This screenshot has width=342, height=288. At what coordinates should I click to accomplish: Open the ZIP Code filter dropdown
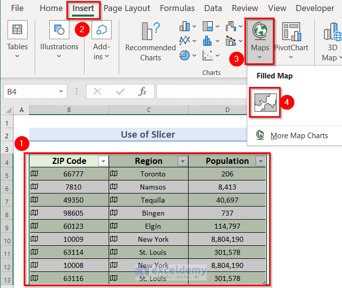pyautogui.click(x=103, y=161)
